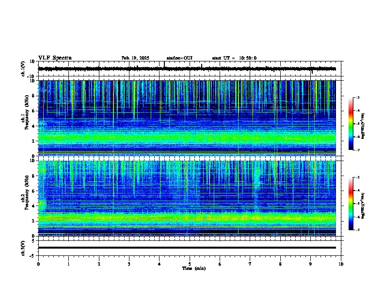Click the "station=OUI" header label

point(179,58)
